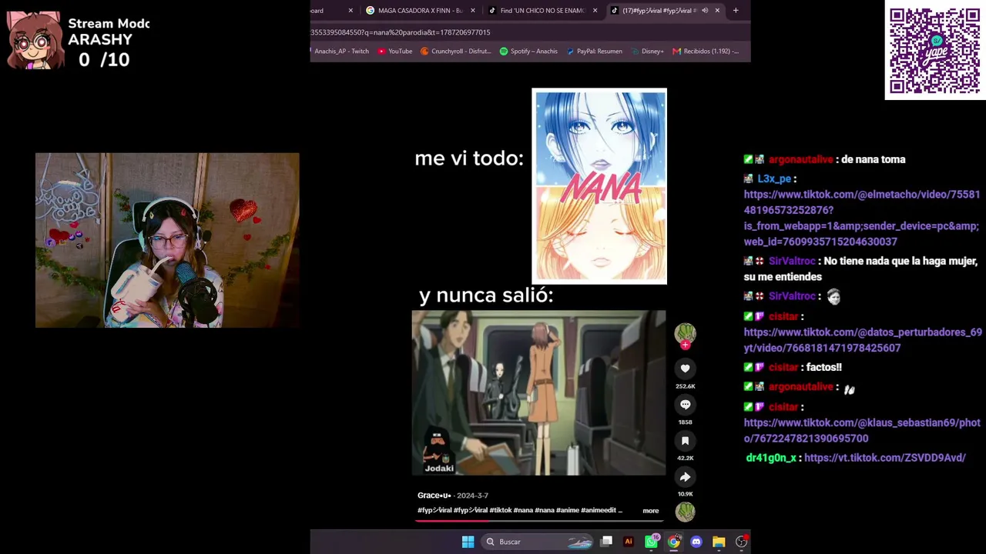The width and height of the screenshot is (986, 554).
Task: Open cisitar's klaus_sebastian69 TikTok link
Action: point(862,430)
